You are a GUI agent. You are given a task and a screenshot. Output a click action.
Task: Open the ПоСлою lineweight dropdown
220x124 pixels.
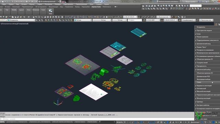point(120,20)
